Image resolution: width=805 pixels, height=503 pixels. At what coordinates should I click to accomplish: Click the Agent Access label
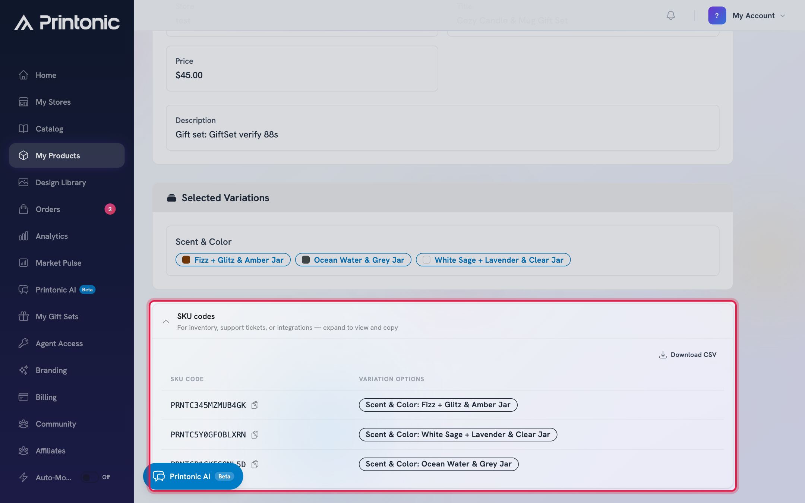[x=59, y=343]
